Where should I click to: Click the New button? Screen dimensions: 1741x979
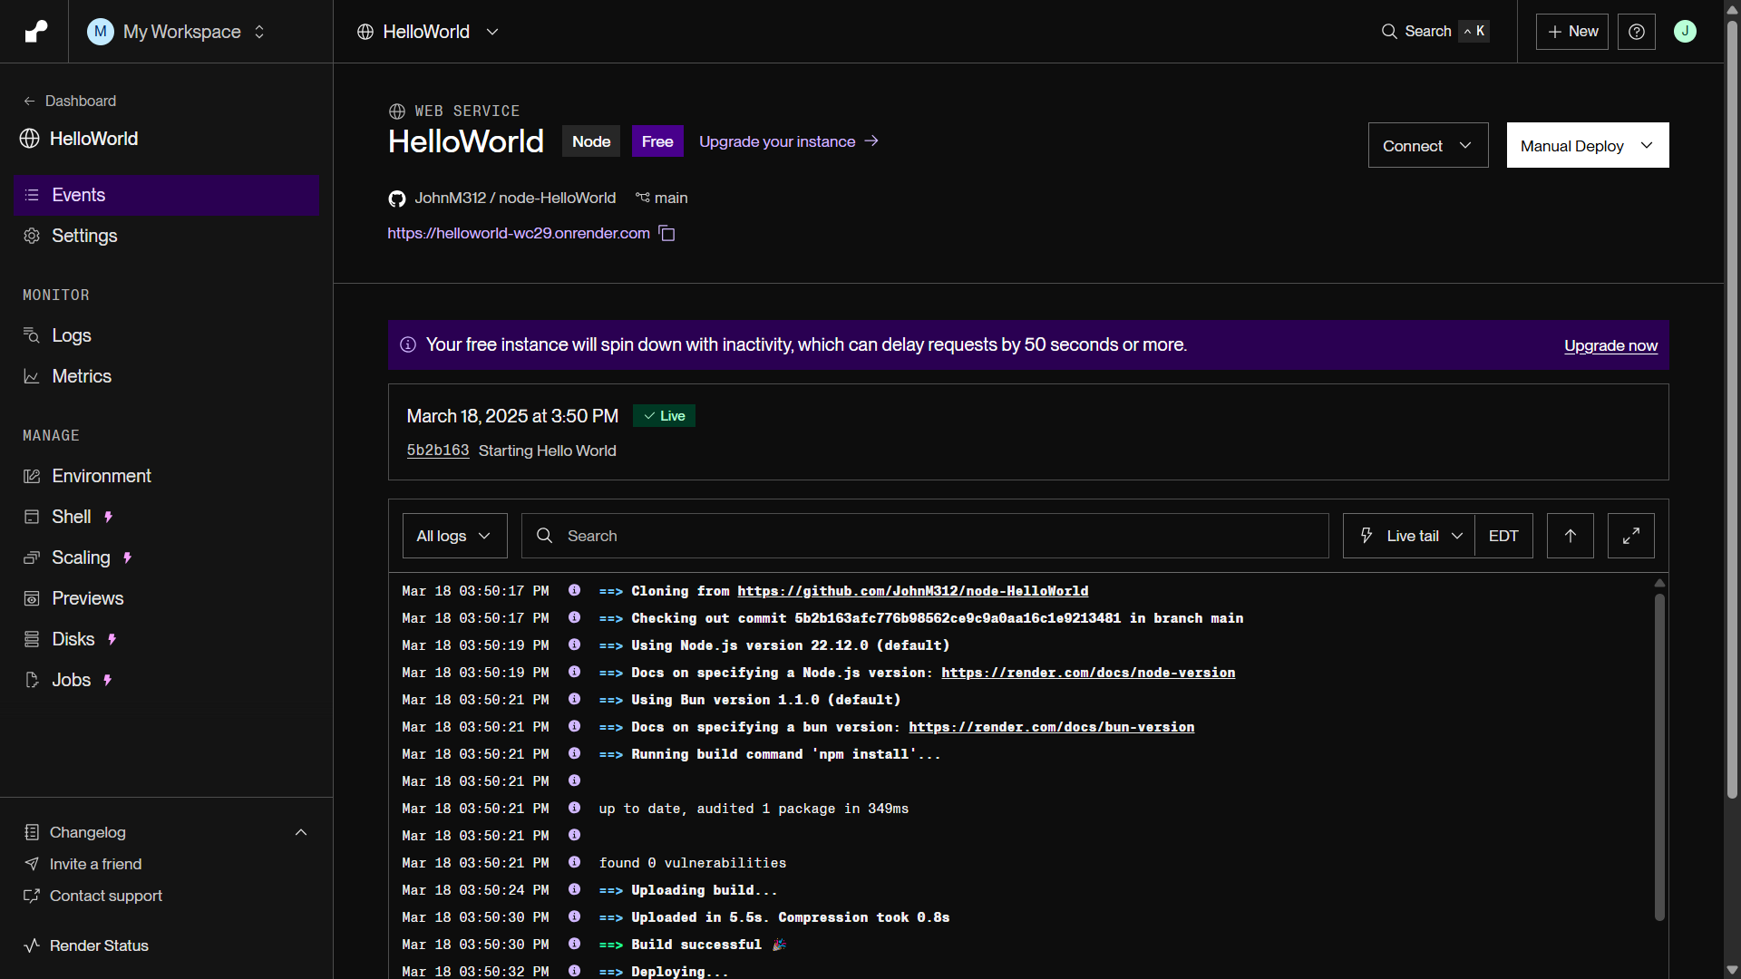1571,32
